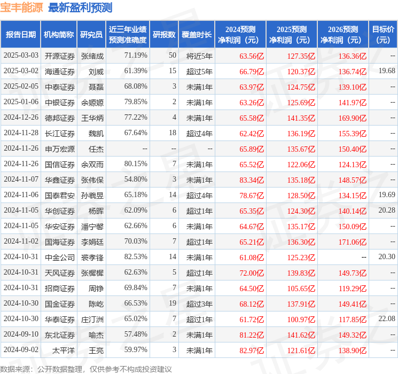Click 63.97亿 in 中泰证券 row

tap(252, 87)
